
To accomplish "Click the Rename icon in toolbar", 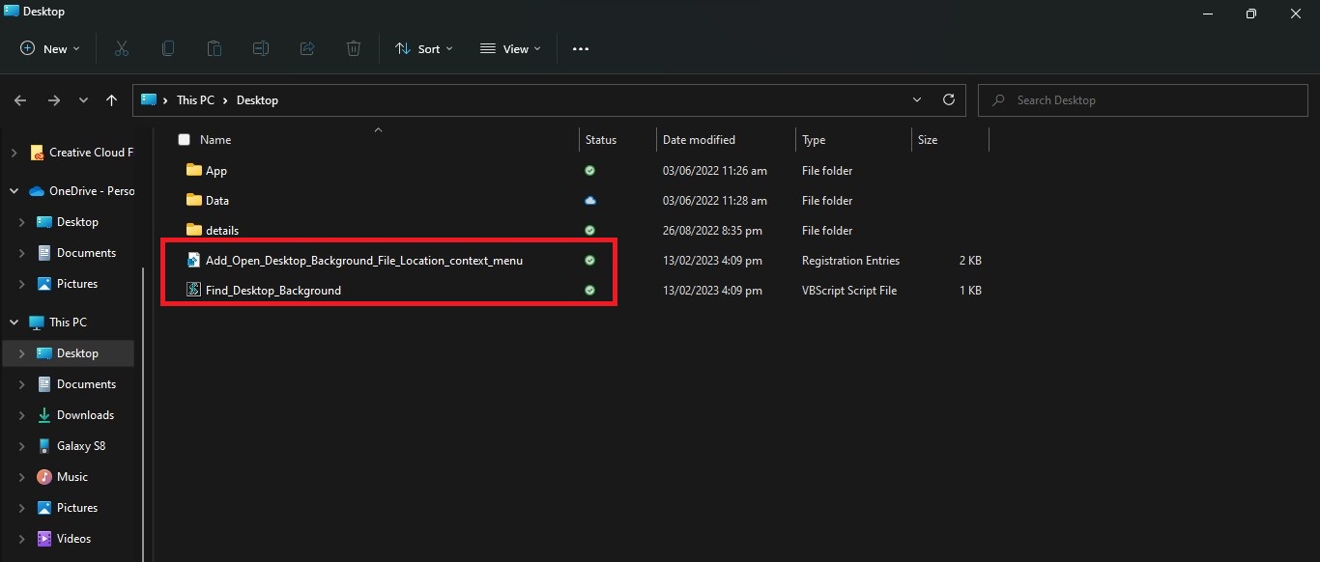I will [261, 48].
